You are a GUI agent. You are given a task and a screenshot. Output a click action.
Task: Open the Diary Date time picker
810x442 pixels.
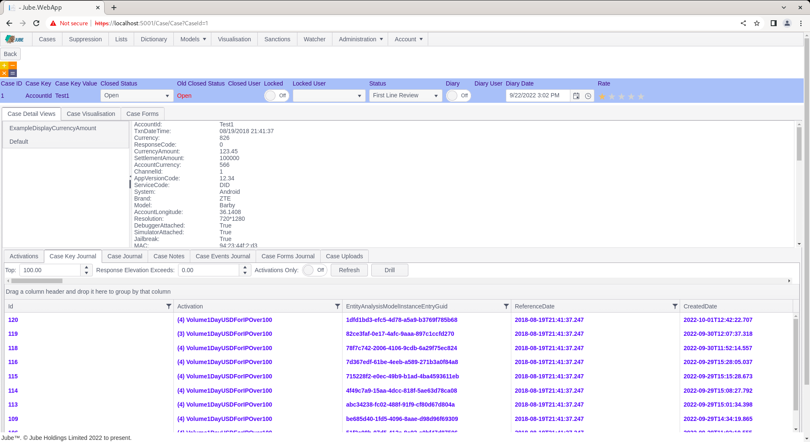point(588,96)
